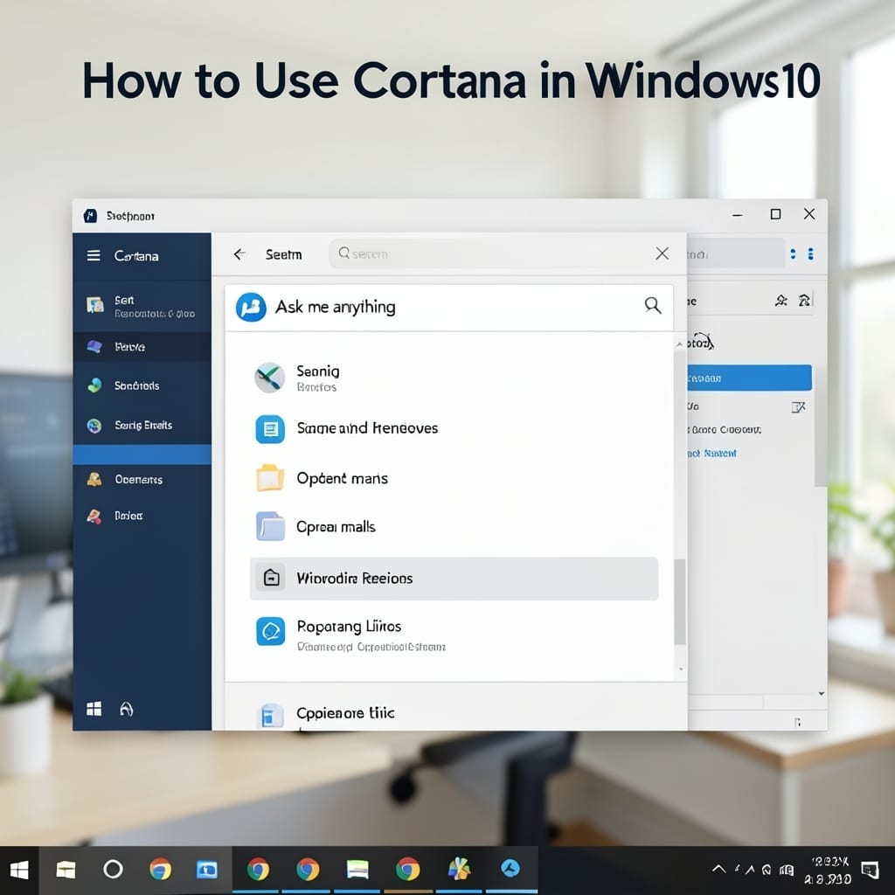Select the blue highlighted sidebar row
Viewport: 895px width, 895px height.
(x=142, y=454)
